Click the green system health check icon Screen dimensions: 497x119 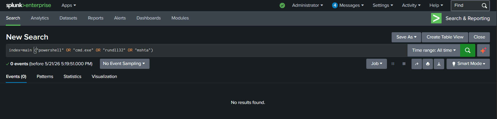(282, 5)
